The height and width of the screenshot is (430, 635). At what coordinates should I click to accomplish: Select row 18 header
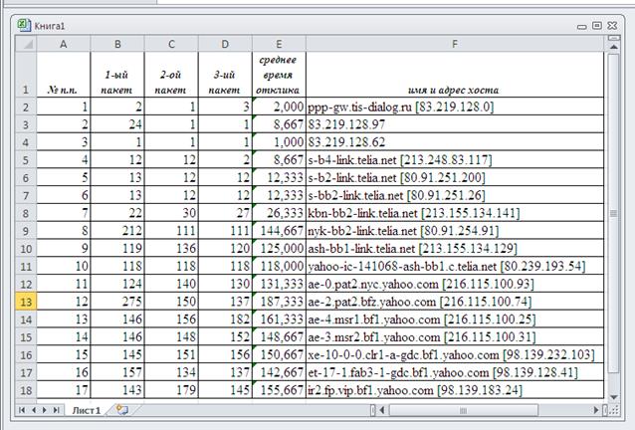tap(26, 390)
